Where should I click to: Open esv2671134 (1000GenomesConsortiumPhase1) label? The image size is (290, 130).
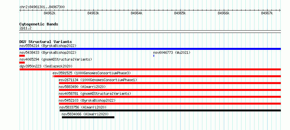pyautogui.click(x=98, y=80)
